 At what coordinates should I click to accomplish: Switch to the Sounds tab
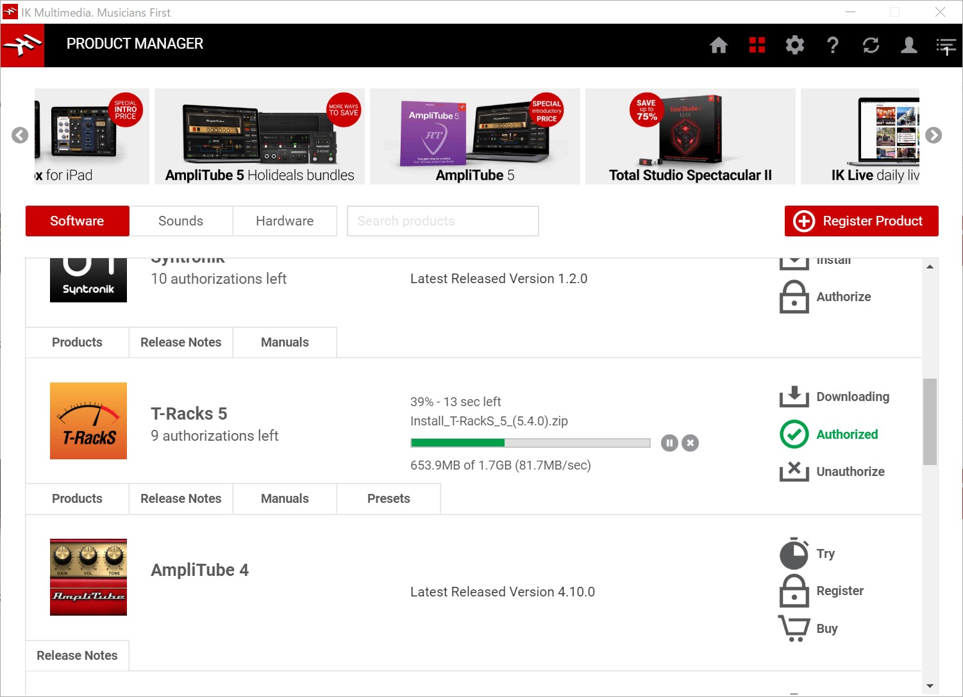pyautogui.click(x=181, y=221)
